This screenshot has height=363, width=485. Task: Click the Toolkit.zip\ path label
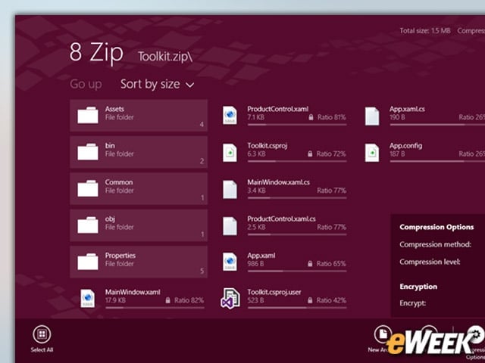pyautogui.click(x=165, y=57)
